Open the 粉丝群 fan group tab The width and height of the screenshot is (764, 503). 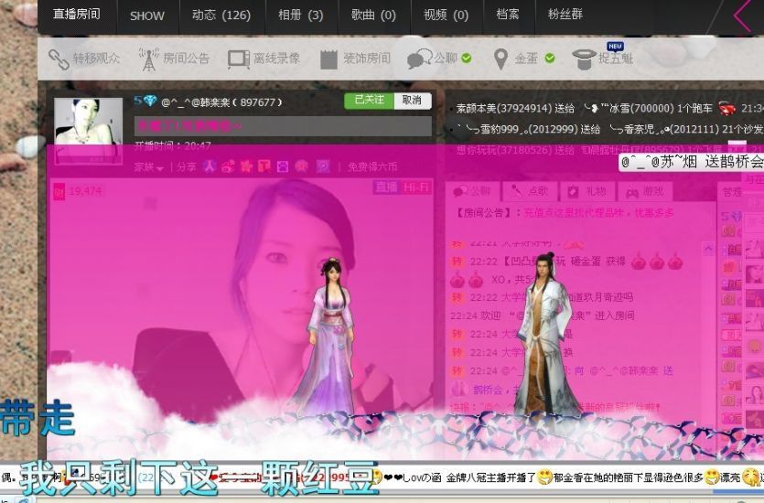point(565,15)
